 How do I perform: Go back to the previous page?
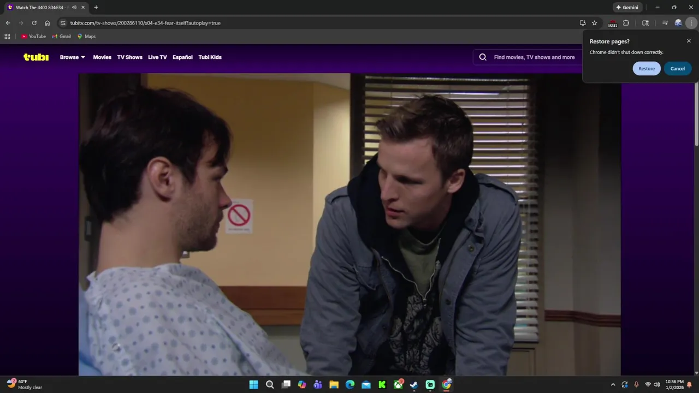[x=8, y=23]
